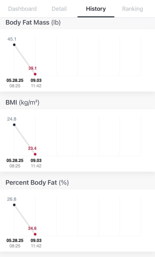Click the 09.03 date label under BMI chart
Image resolution: width=155 pixels, height=257 pixels.
[36, 161]
